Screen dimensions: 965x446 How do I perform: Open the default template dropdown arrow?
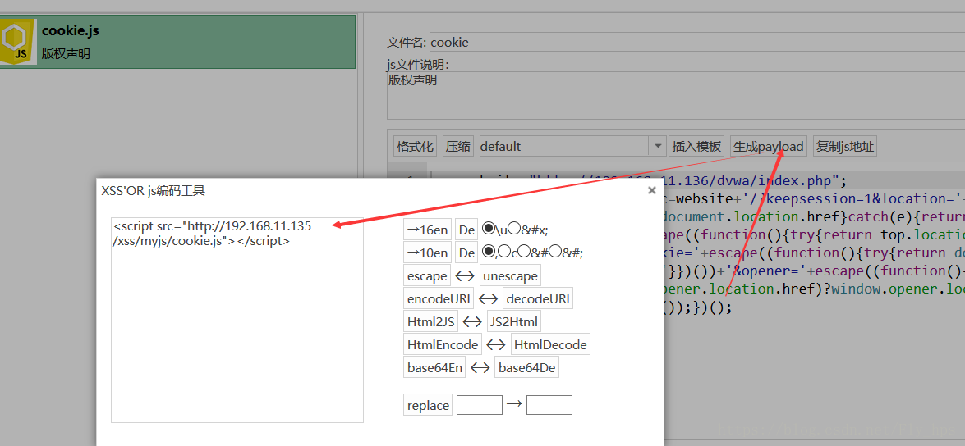[x=658, y=146]
